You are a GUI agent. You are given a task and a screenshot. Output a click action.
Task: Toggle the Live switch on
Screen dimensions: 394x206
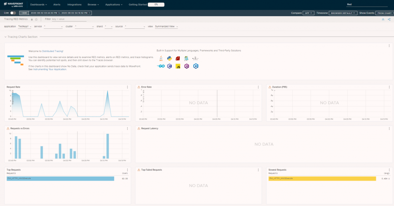click(13, 13)
